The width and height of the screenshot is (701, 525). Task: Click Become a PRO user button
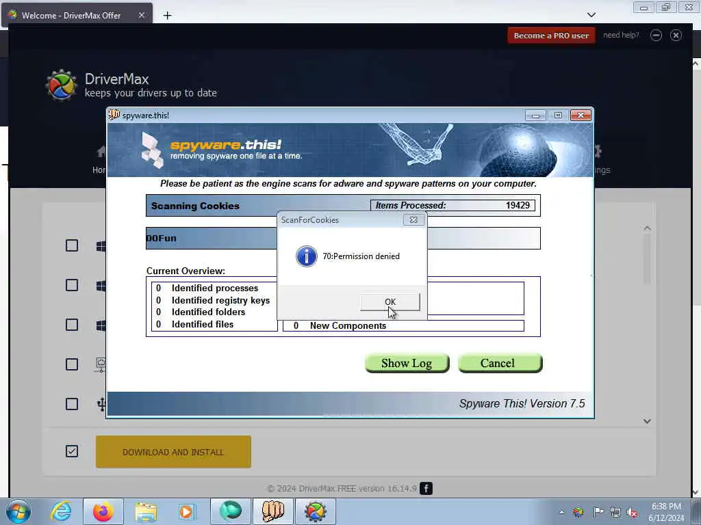pos(551,36)
